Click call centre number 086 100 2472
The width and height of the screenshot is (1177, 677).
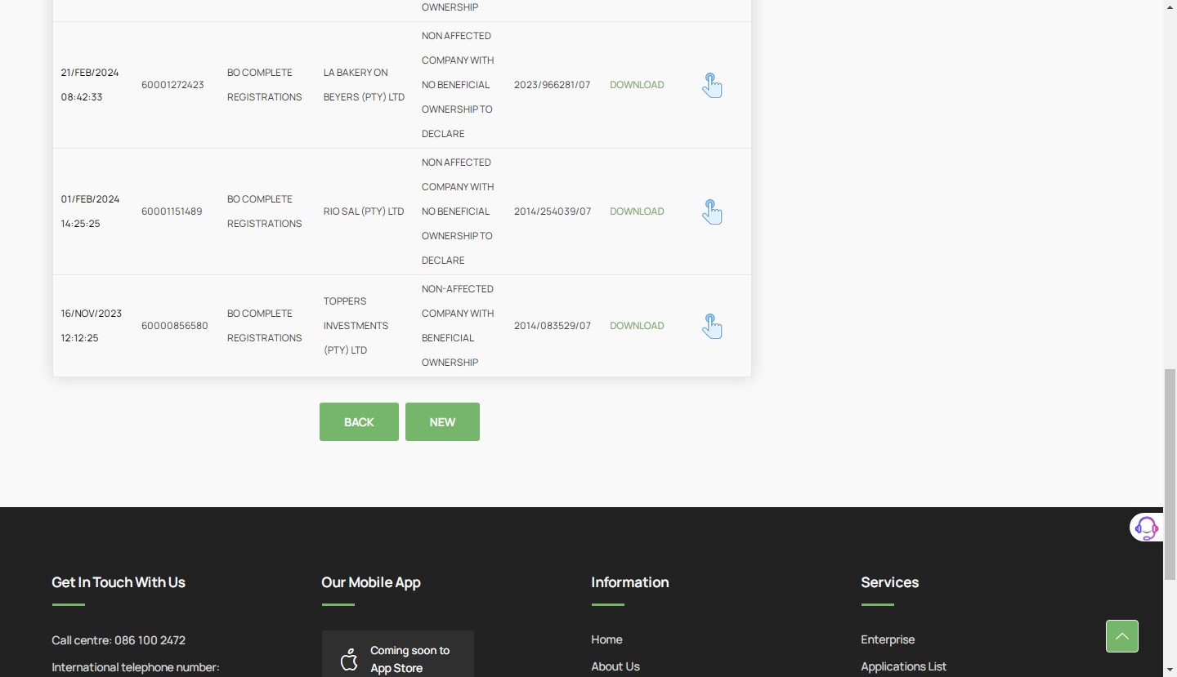[x=150, y=640]
